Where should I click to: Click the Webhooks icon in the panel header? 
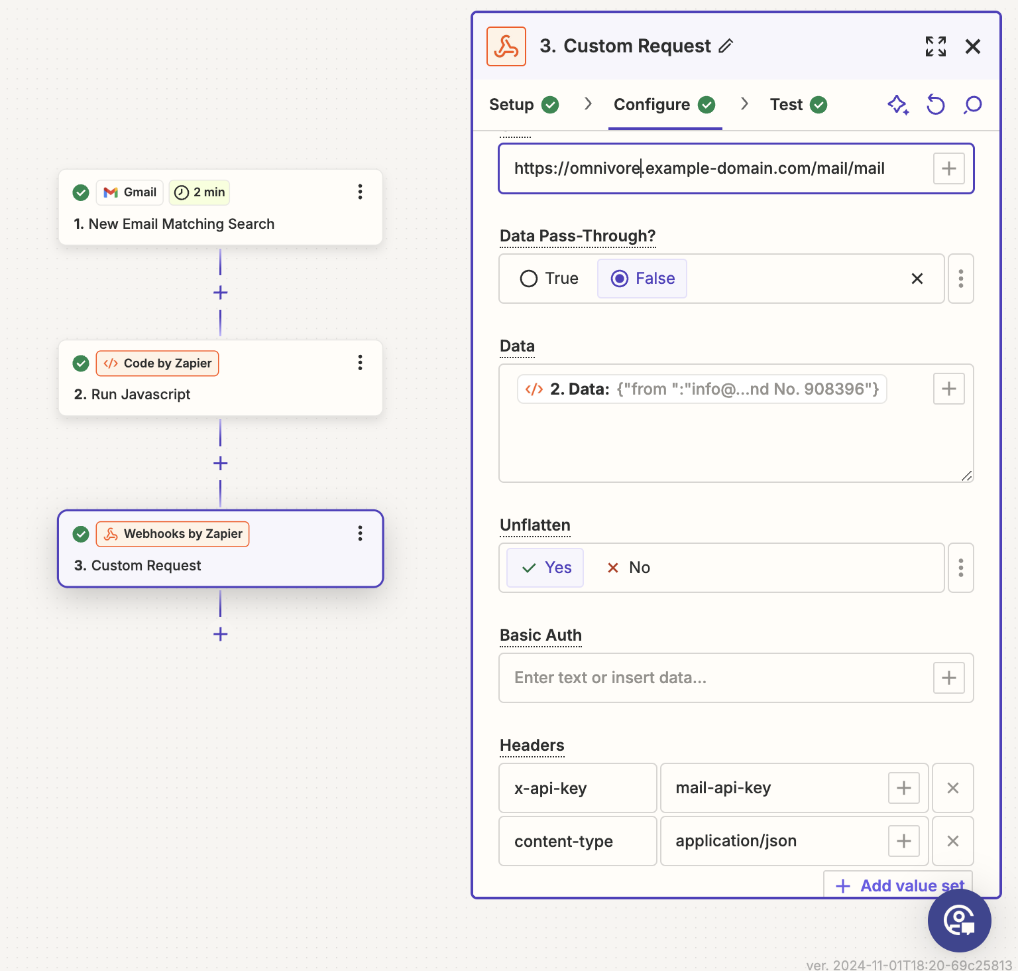[x=506, y=46]
